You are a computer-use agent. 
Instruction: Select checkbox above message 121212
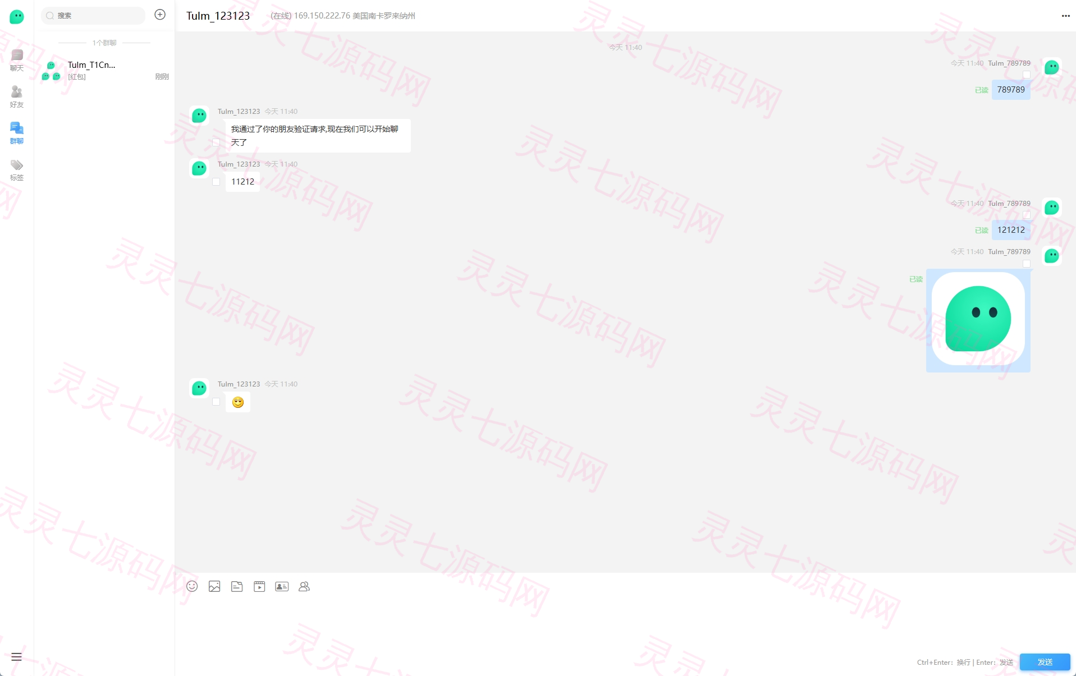pyautogui.click(x=1027, y=215)
